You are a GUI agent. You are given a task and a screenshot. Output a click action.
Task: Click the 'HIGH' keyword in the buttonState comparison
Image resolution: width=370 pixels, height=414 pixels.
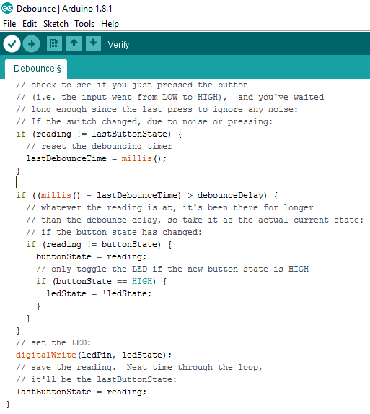tap(142, 281)
